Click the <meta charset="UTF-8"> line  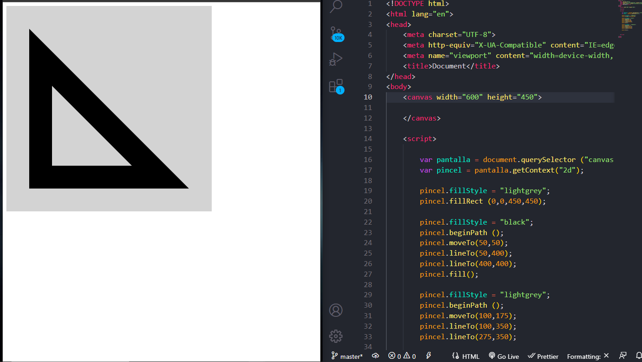tap(449, 35)
